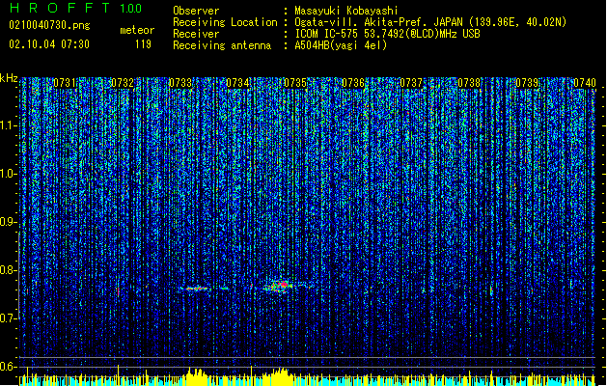The height and width of the screenshot is (386, 607).
Task: Click the 0736 time marker
Action: click(x=353, y=83)
